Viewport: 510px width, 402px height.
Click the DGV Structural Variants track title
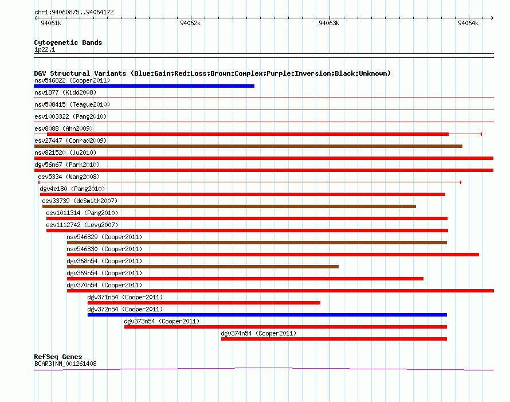coord(213,73)
